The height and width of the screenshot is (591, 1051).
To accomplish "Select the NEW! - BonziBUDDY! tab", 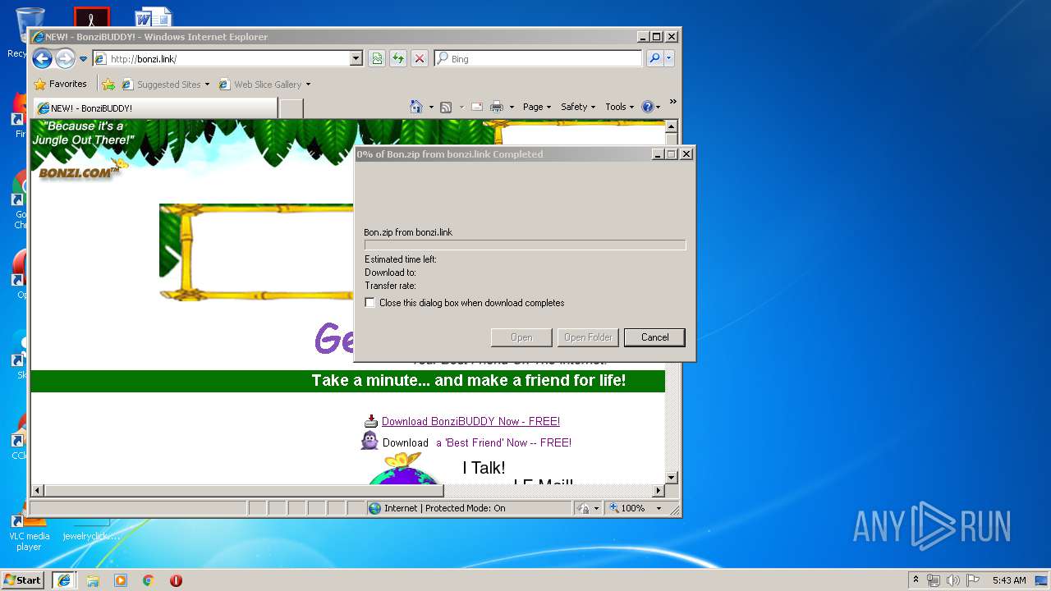I will coord(154,108).
